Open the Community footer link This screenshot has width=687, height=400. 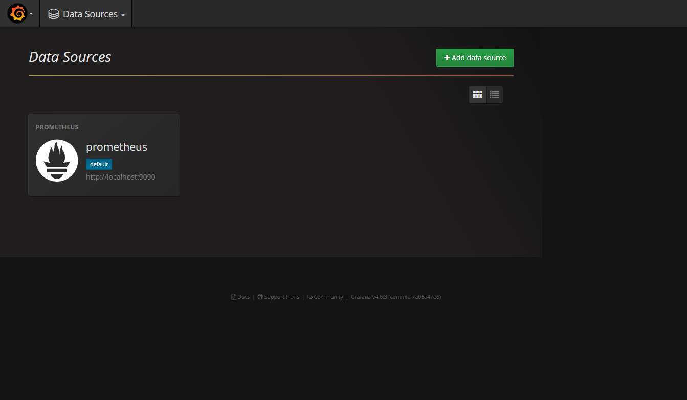pyautogui.click(x=325, y=297)
